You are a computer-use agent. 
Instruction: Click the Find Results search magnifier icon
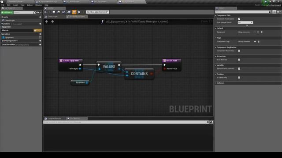[x=208, y=122]
